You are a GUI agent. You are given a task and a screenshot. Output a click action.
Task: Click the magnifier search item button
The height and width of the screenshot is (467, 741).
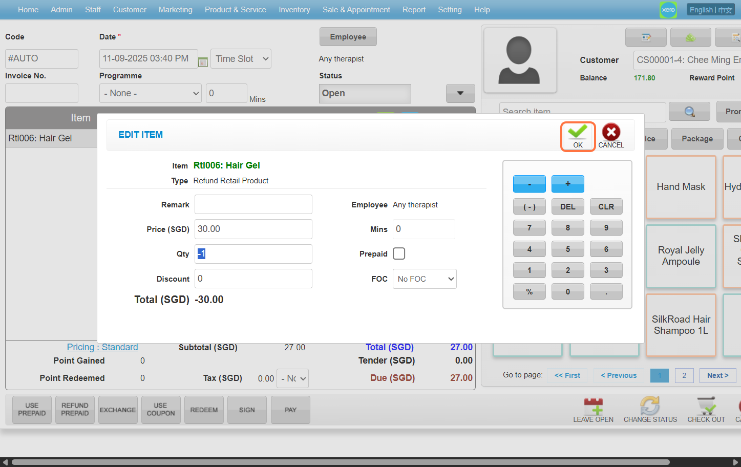(x=689, y=112)
